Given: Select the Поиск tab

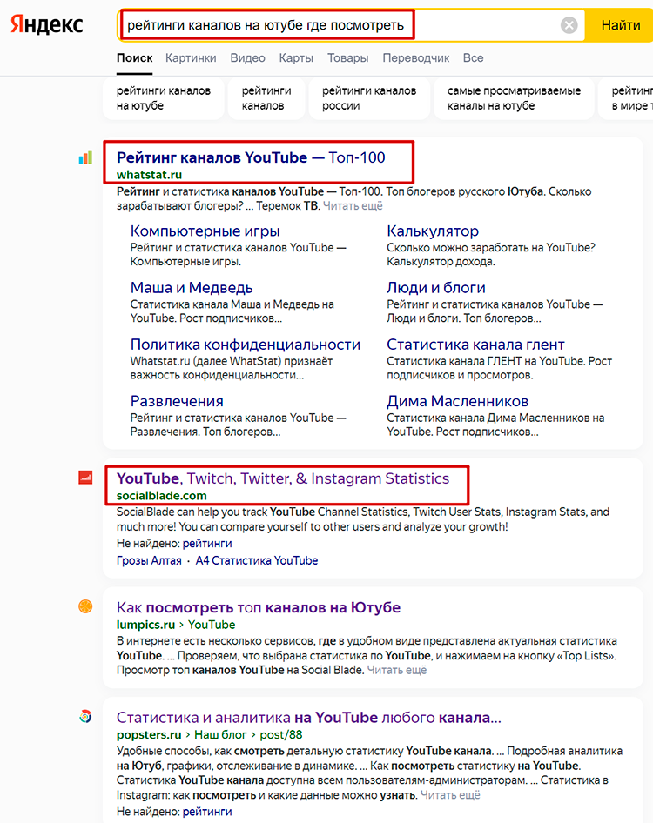Looking at the screenshot, I should tap(134, 57).
